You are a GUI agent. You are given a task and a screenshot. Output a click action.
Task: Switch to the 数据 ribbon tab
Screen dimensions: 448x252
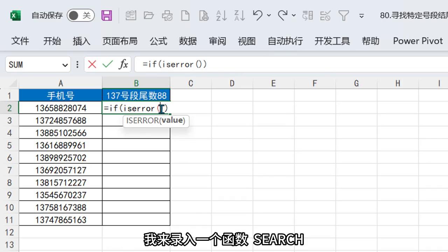coord(188,41)
